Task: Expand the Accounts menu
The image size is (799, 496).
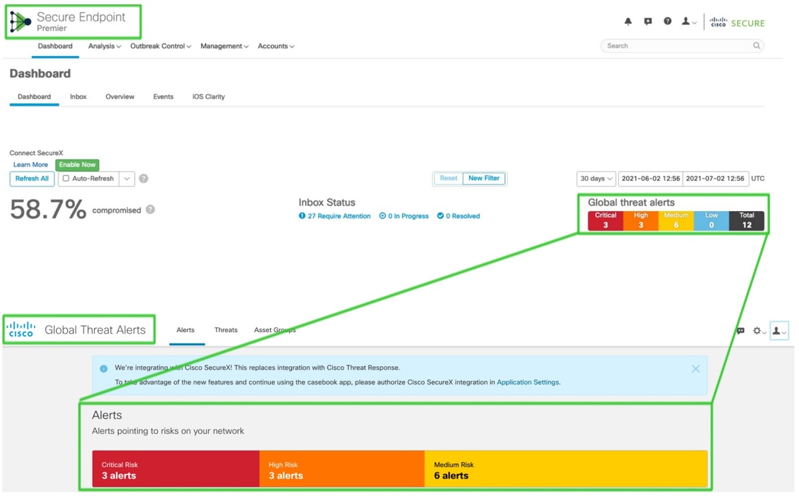Action: (x=276, y=46)
